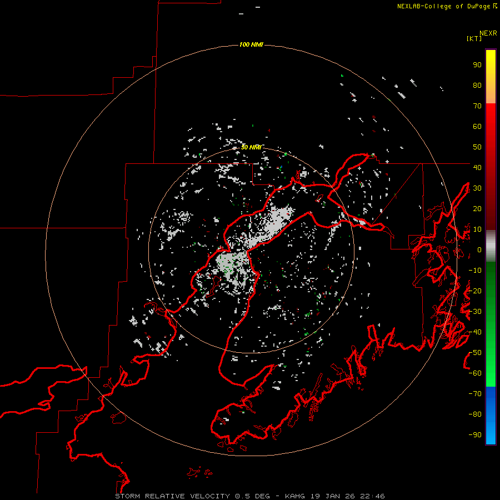The width and height of the screenshot is (500, 500).
Task: Click the -10 value on velocity scale
Action: coord(475,271)
